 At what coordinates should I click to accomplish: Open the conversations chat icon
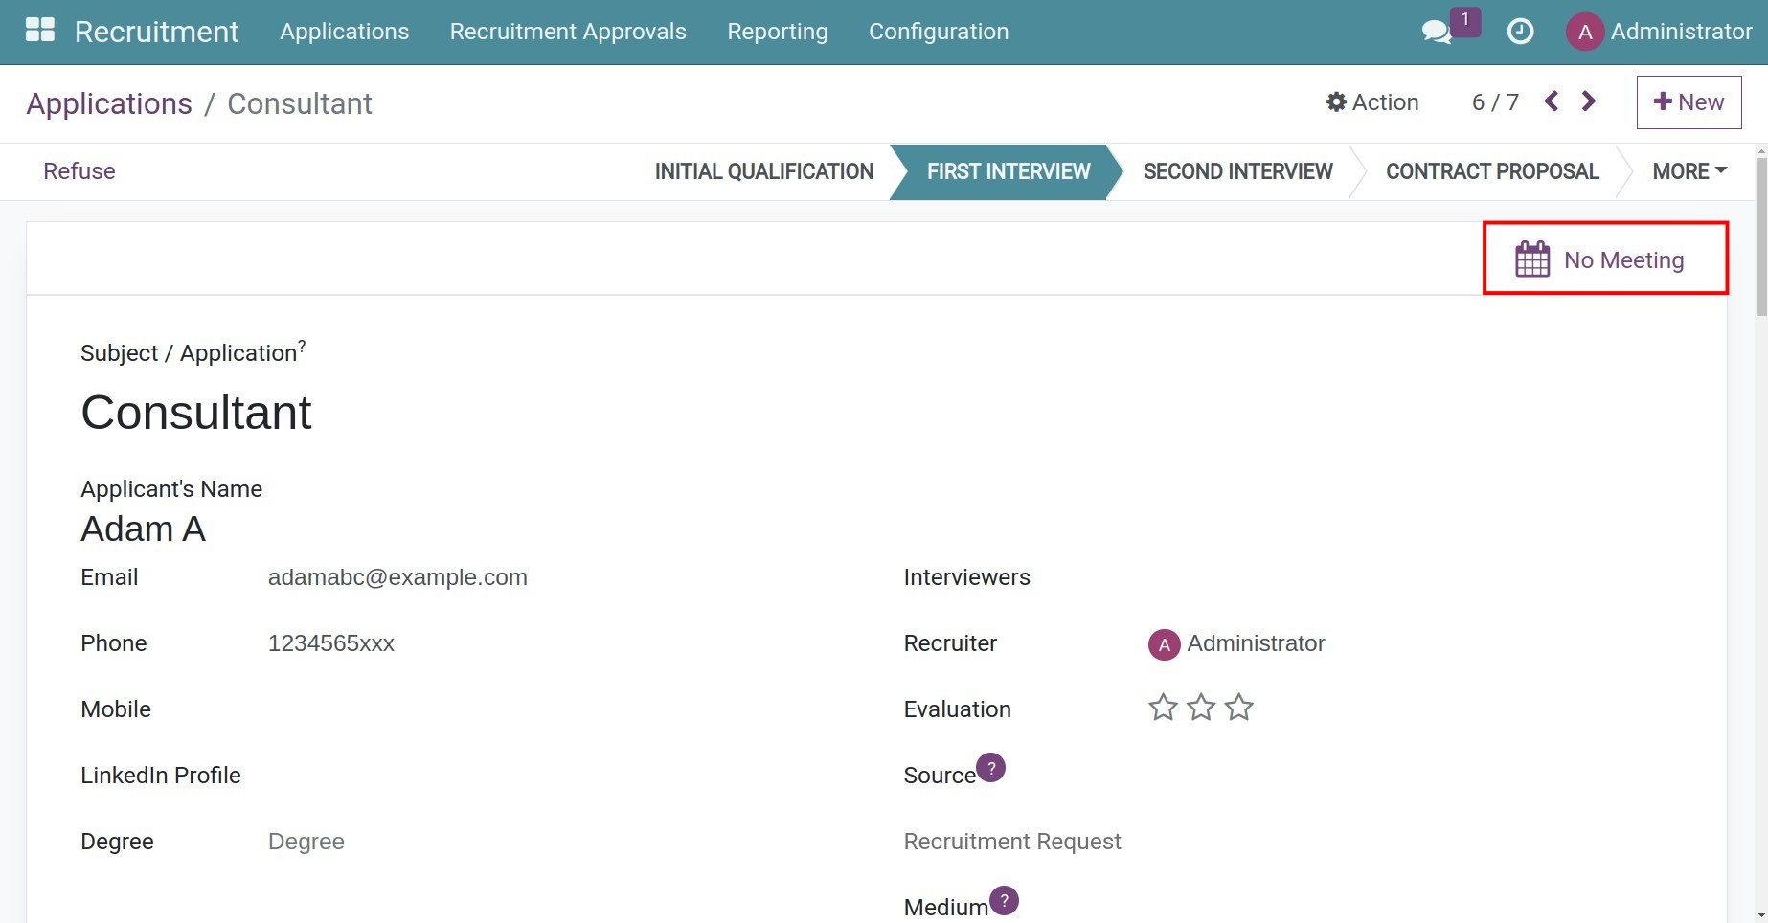[1436, 32]
